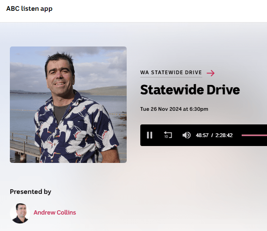This screenshot has width=267, height=231.
Task: Click the Tue 26 Nov 2024 broadcast date
Action: [x=174, y=109]
